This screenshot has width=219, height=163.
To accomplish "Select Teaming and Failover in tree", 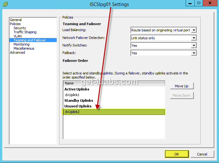I will click(x=33, y=40).
